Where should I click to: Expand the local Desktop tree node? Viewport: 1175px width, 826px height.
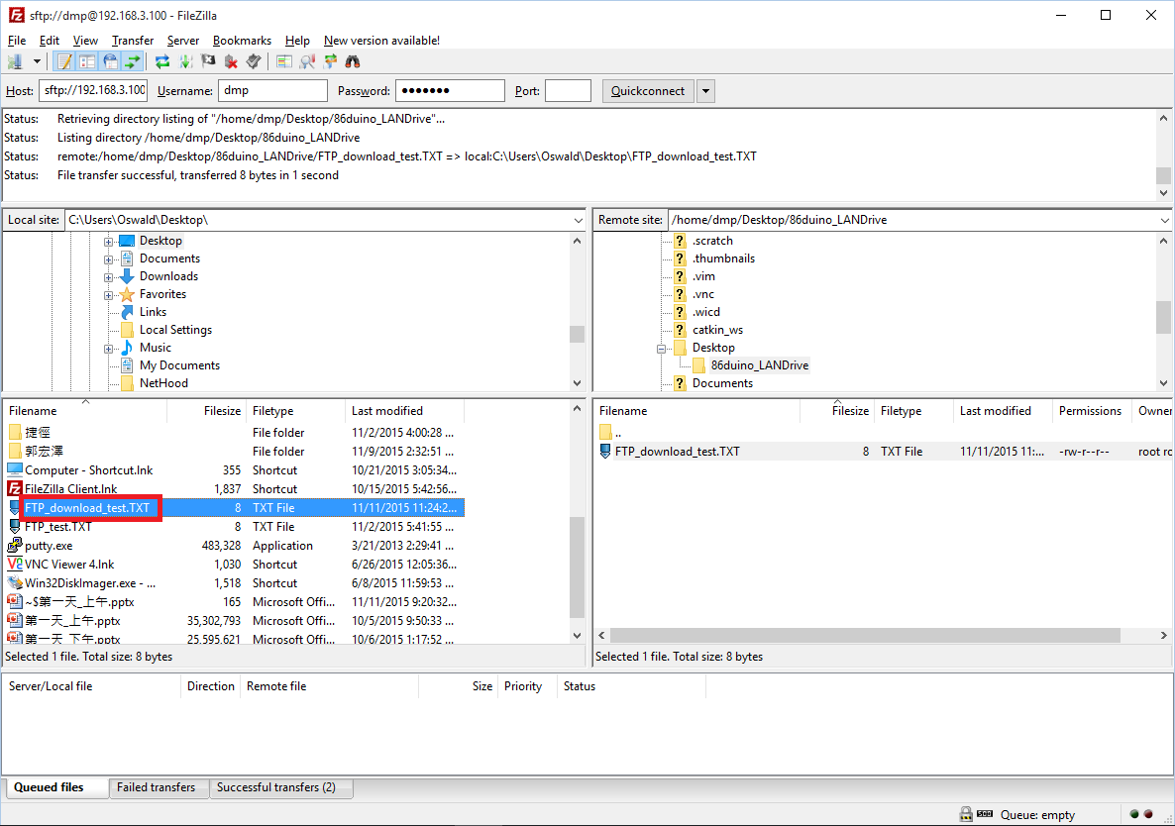coord(109,241)
